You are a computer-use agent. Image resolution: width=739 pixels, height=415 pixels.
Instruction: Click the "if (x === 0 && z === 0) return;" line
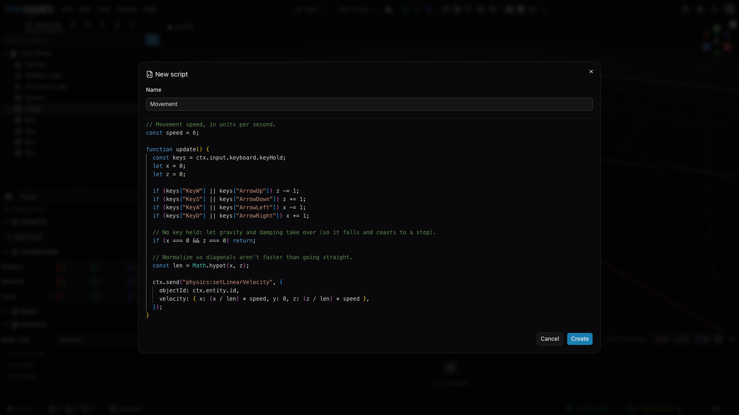[204, 241]
